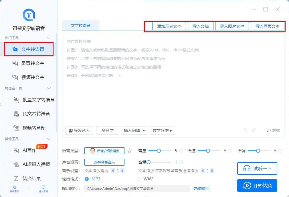Viewport: 289px width, 197px height.
Task: Open 视频转文字 in the sidebar
Action: coord(28,77)
